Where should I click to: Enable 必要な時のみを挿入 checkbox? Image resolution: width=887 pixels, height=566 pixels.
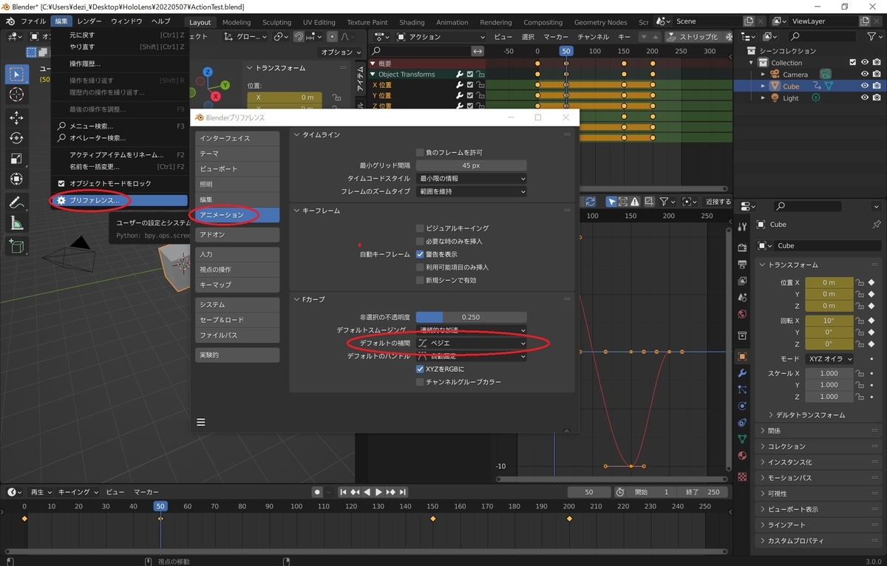coord(420,241)
